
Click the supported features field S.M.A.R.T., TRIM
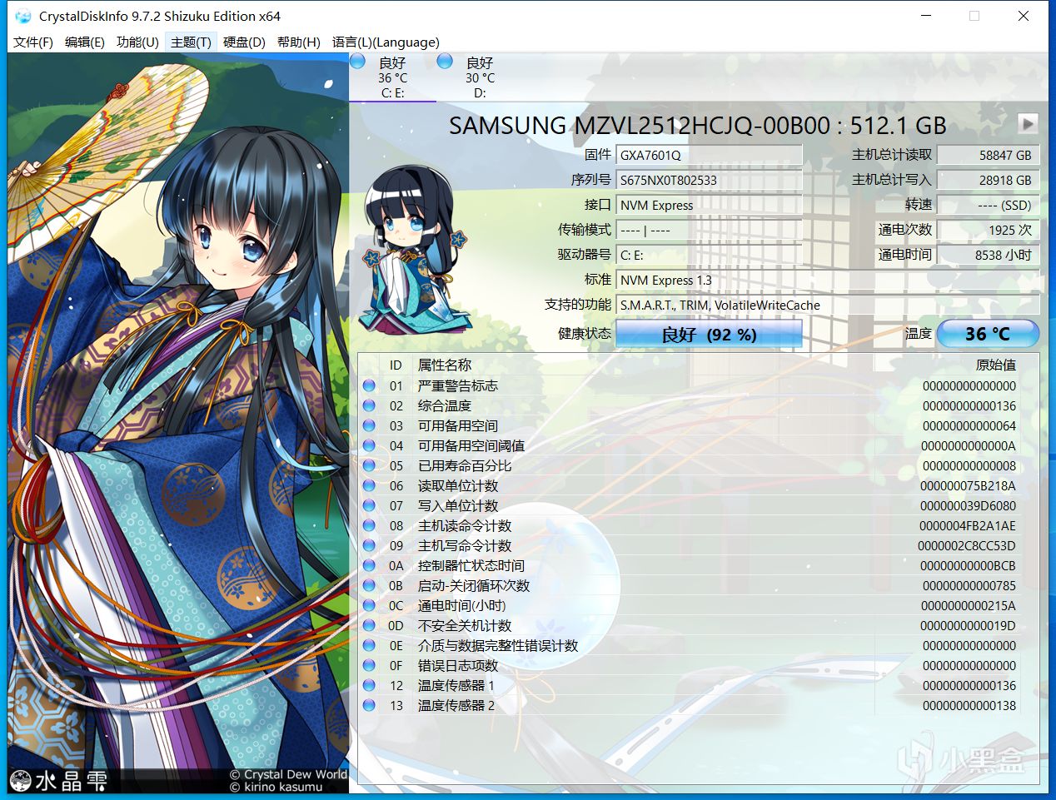[828, 305]
